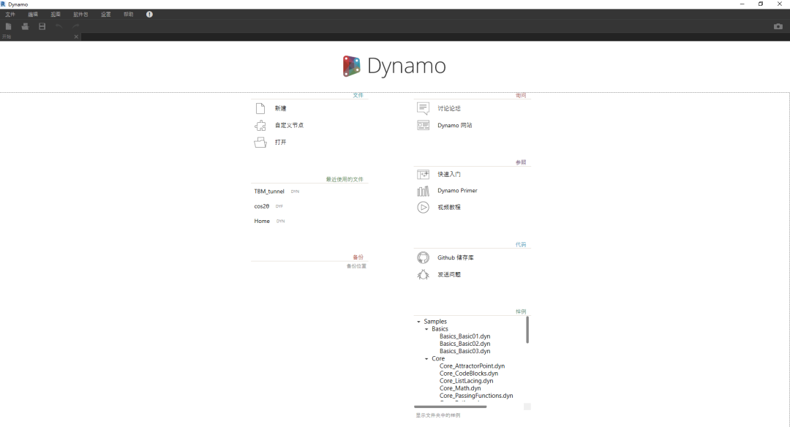Click the exclamation notification icon in menu bar
Screen dimensions: 790x427
pyautogui.click(x=149, y=15)
